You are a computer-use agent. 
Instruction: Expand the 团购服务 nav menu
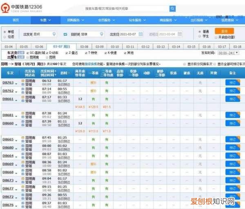click(76, 20)
